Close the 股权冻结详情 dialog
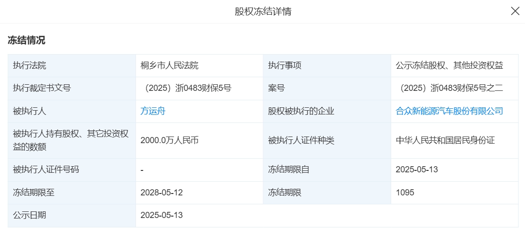This screenshot has width=525, height=234. pyautogui.click(x=515, y=11)
